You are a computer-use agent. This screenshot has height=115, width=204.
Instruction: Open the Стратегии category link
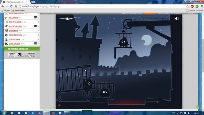[14, 39]
